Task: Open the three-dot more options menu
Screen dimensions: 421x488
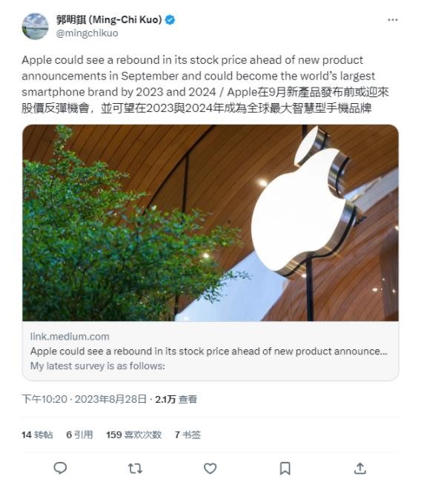Action: tap(392, 20)
